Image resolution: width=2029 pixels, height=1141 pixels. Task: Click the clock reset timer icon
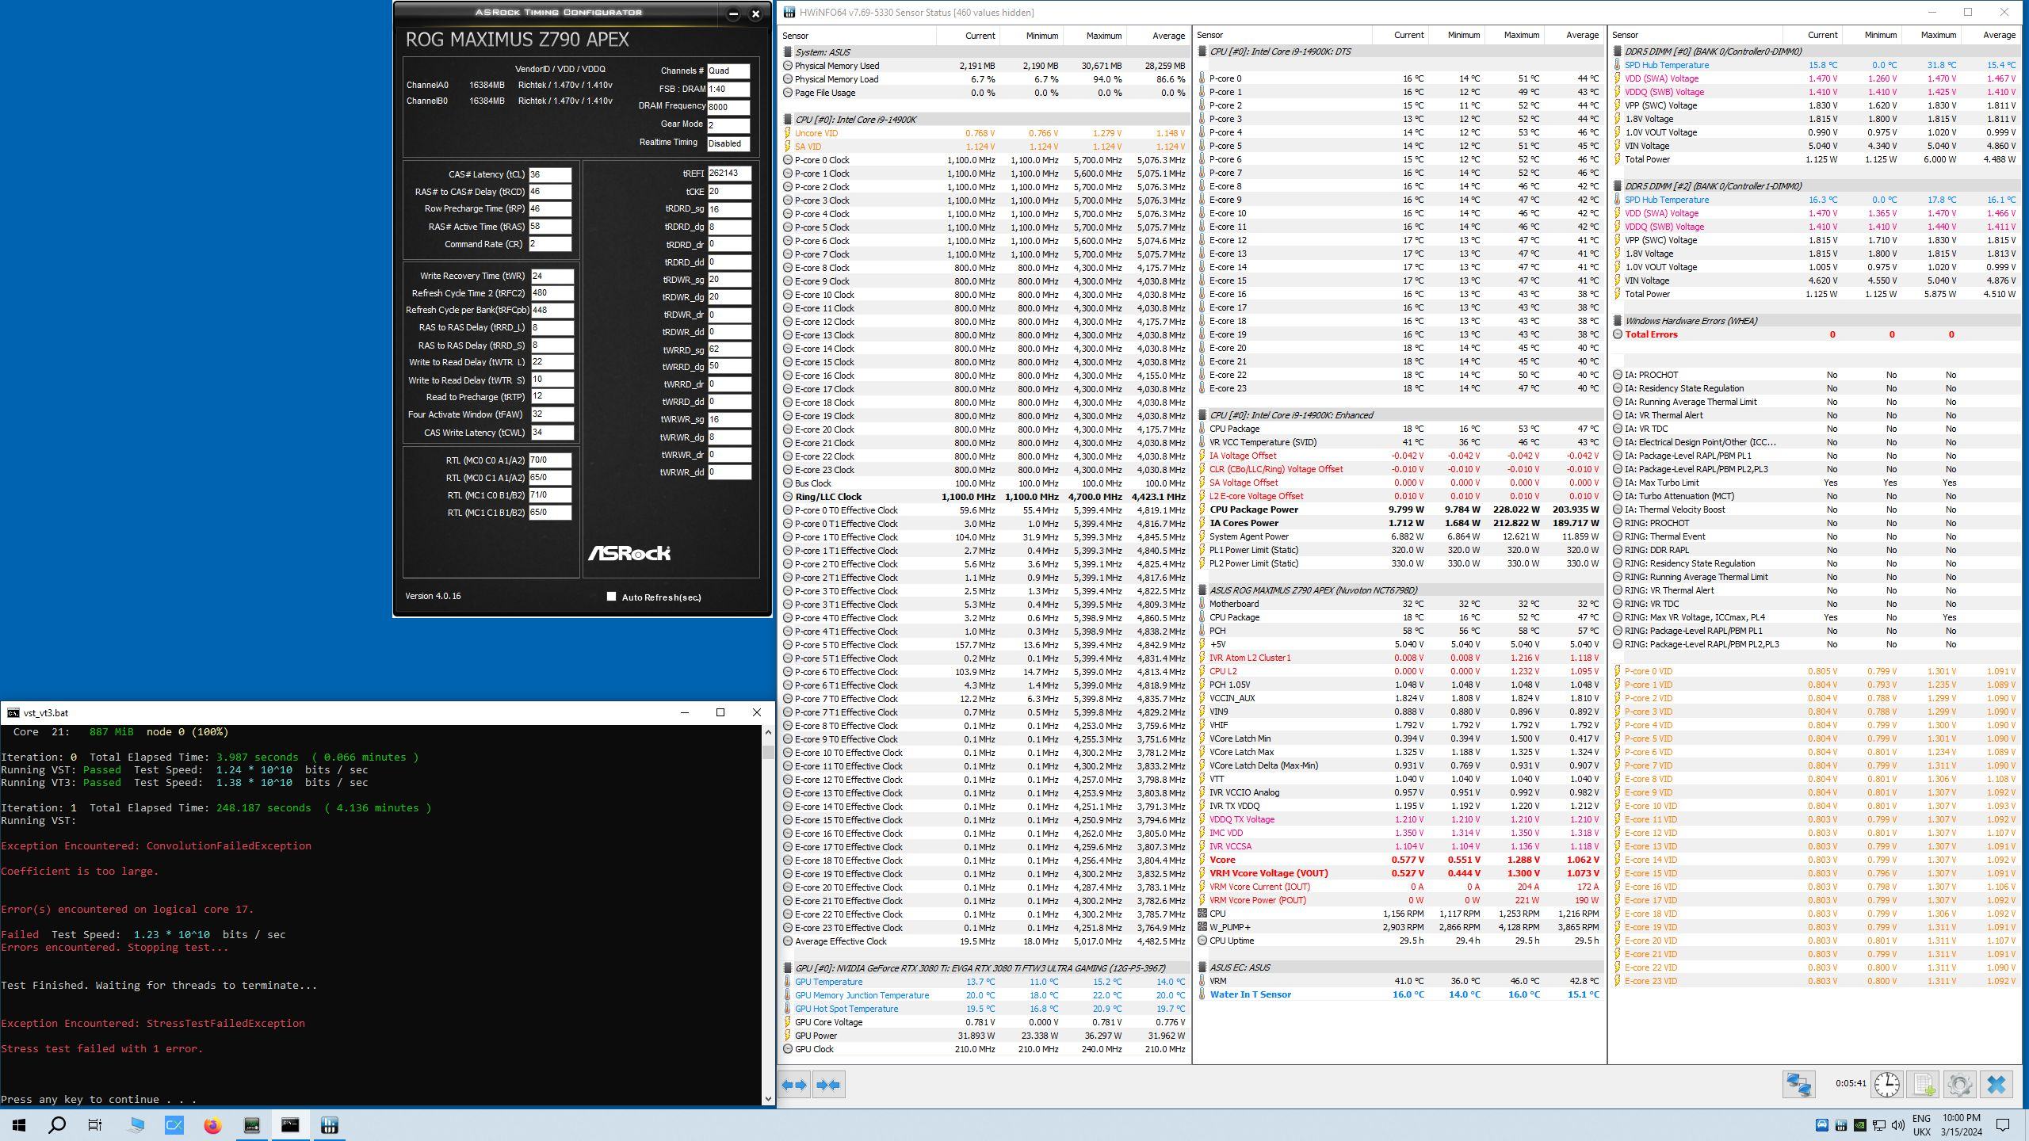pos(1887,1085)
